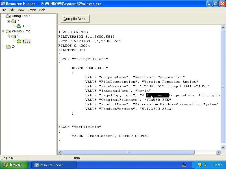Screen dimensions: 226x169
Task: Click the highlighted Microsoft text in LegalCopyright
Action: tap(158, 95)
